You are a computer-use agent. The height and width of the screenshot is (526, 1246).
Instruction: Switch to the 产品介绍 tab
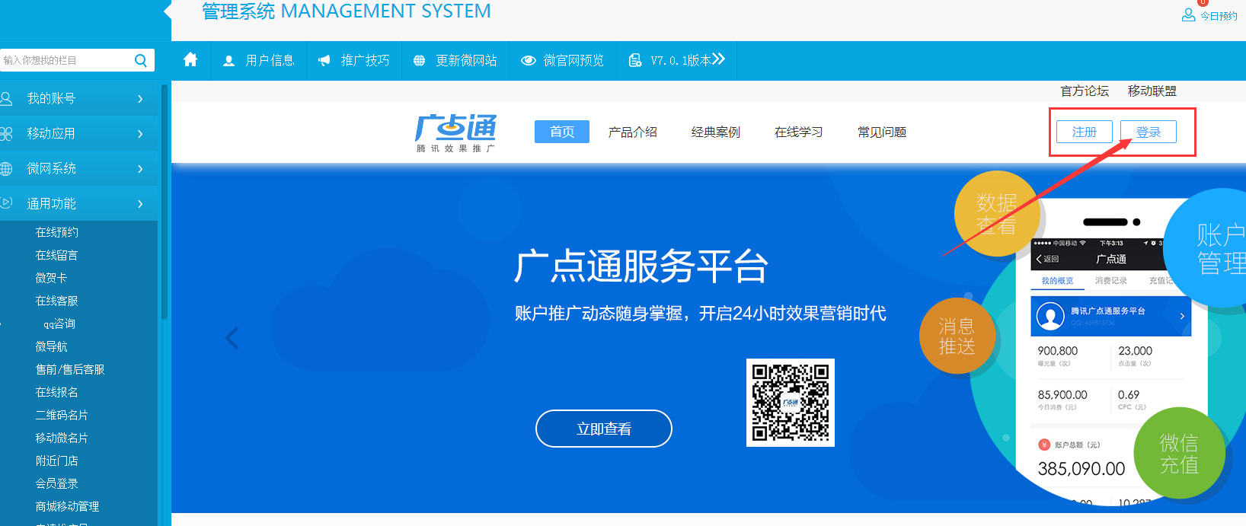point(632,132)
